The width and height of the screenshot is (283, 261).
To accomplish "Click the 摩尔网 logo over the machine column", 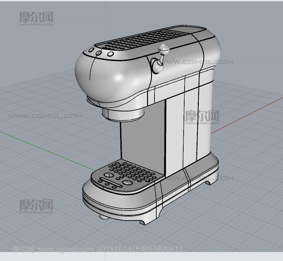I will tap(202, 117).
